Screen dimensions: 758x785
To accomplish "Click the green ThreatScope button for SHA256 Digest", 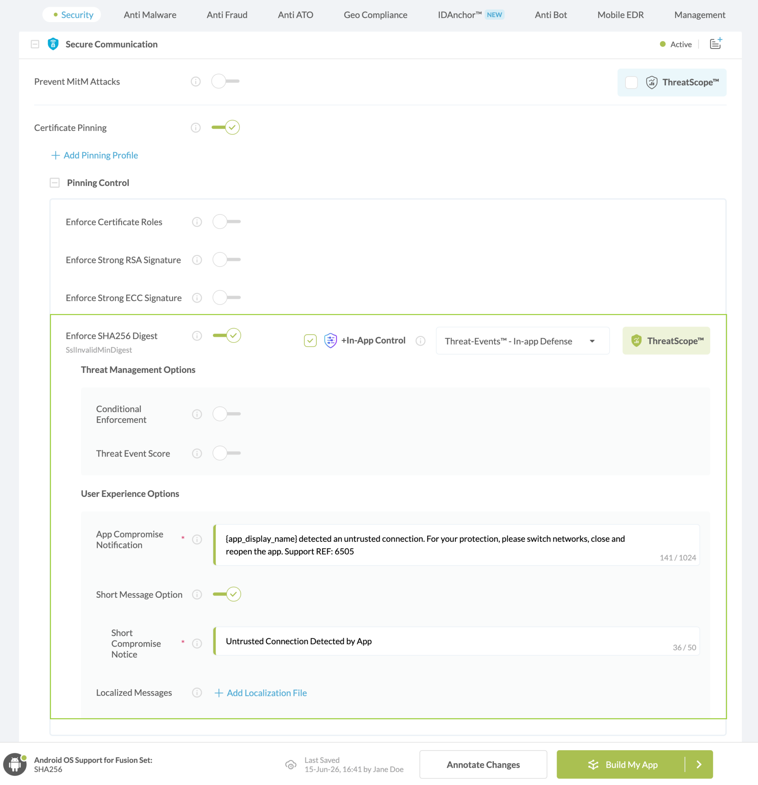I will 666,341.
